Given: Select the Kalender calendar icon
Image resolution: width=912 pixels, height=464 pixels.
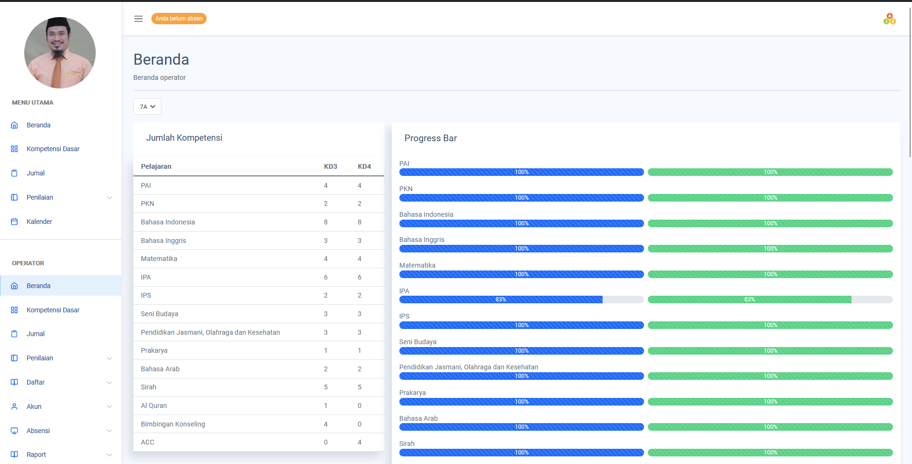Looking at the screenshot, I should 14,222.
